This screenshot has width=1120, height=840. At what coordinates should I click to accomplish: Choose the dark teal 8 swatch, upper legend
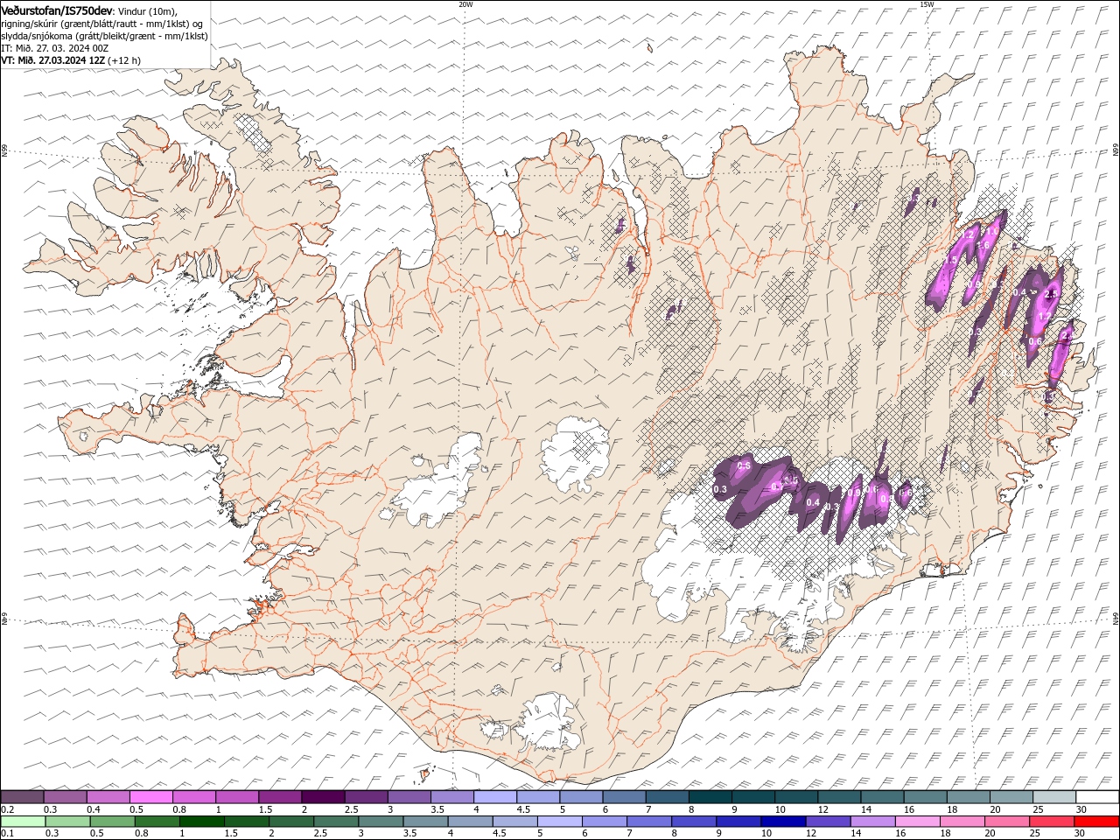tap(709, 797)
